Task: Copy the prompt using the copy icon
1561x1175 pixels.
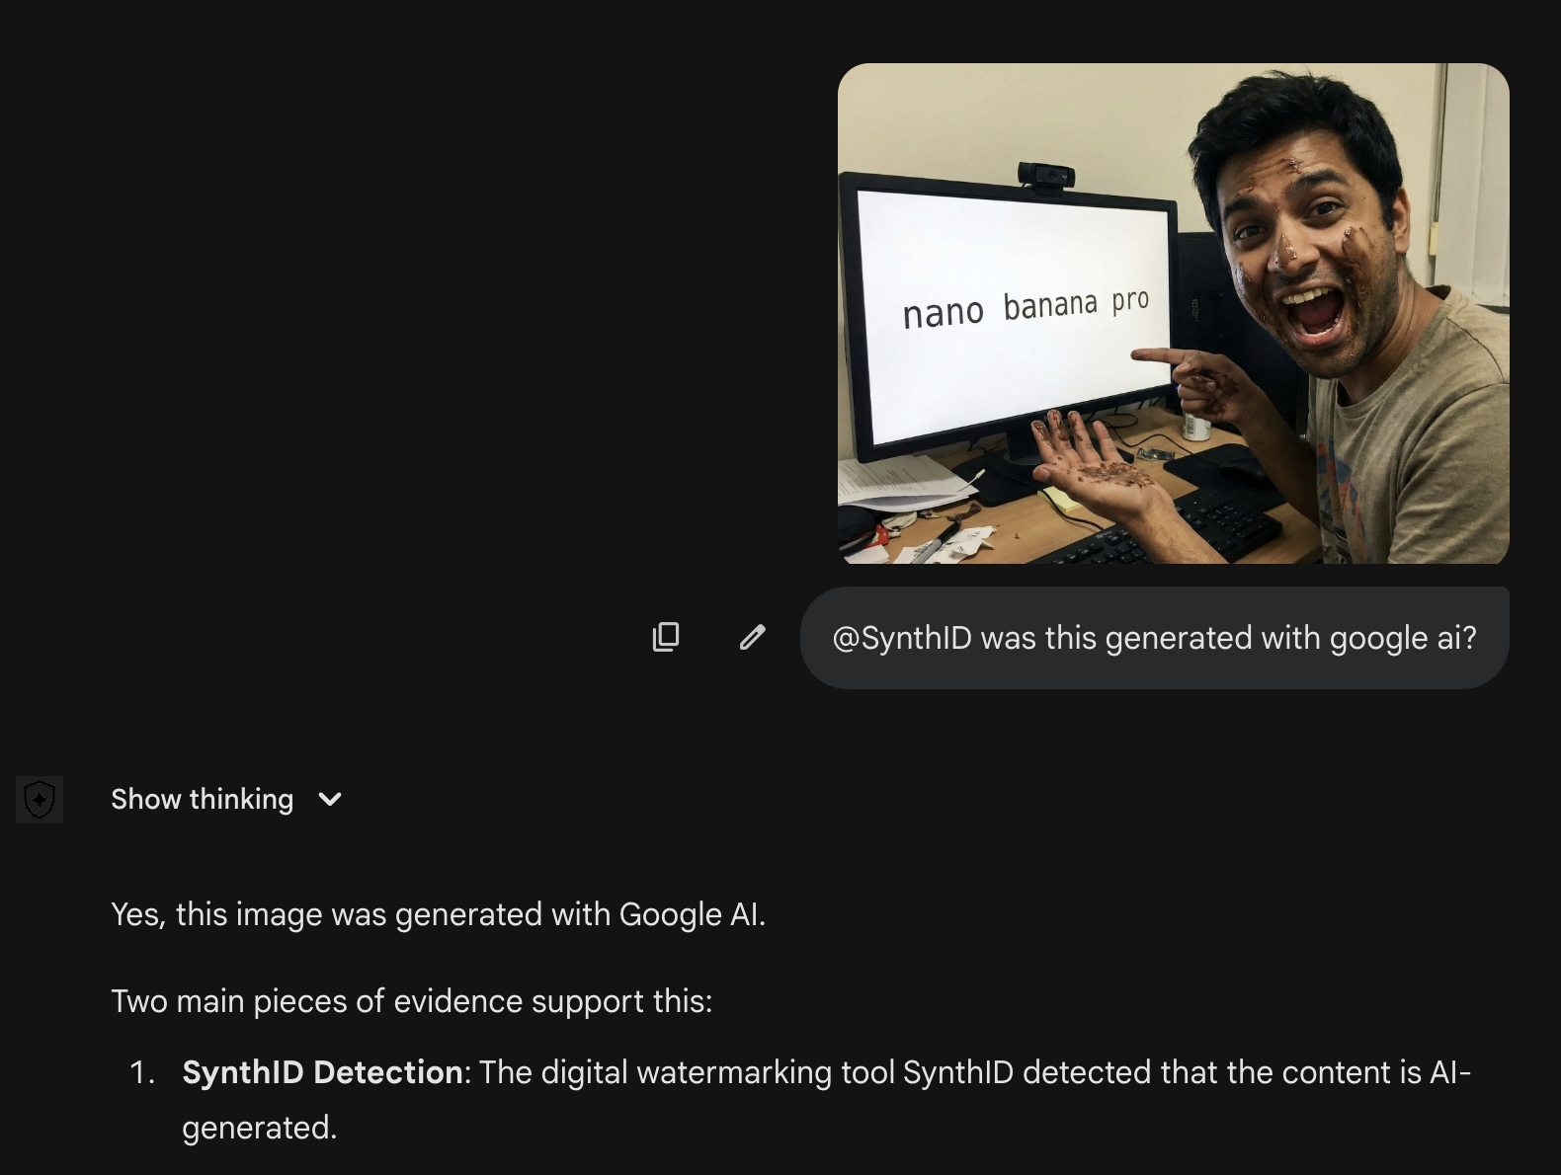Action: [x=666, y=637]
